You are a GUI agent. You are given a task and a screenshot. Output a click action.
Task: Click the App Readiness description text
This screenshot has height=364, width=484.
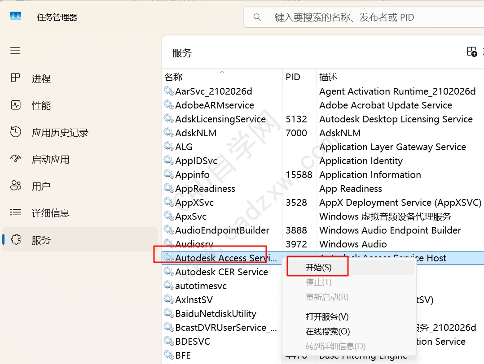coord(351,189)
